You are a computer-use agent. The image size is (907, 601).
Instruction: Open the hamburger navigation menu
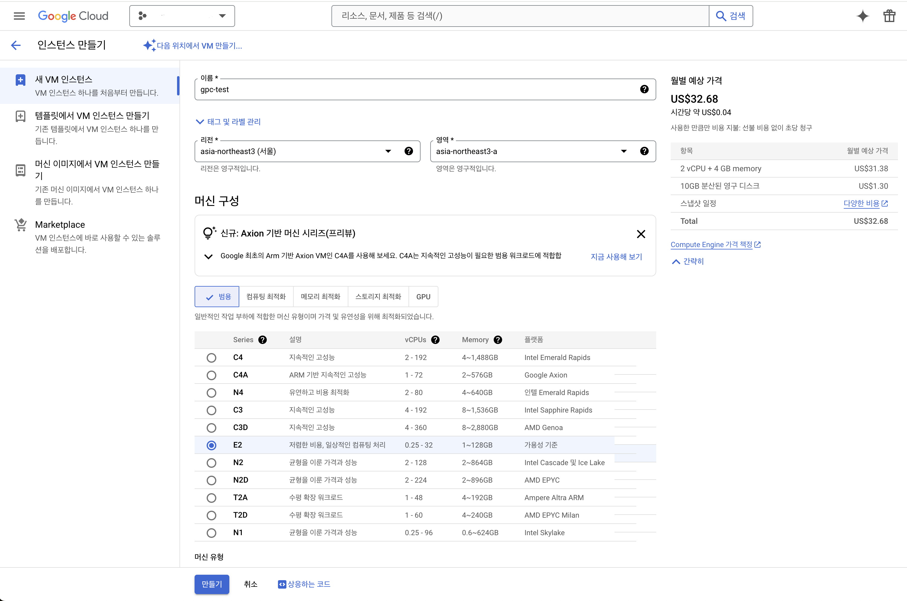coord(19,16)
